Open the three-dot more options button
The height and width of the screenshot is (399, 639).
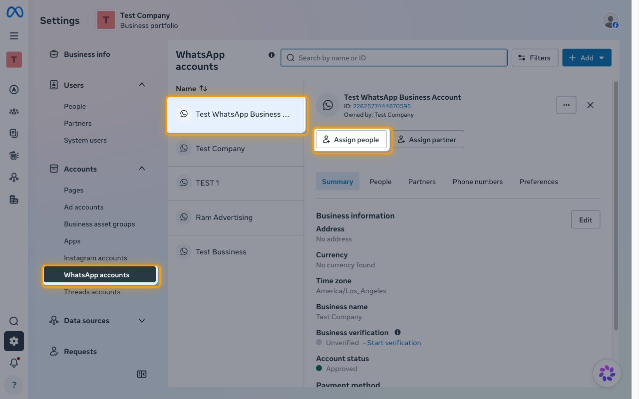pos(566,105)
